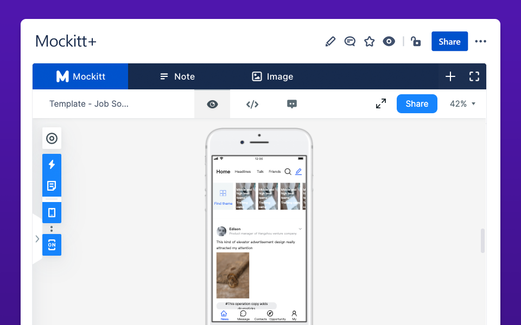Image resolution: width=521 pixels, height=325 pixels.
Task: Click the dark blue Share button
Action: point(449,42)
